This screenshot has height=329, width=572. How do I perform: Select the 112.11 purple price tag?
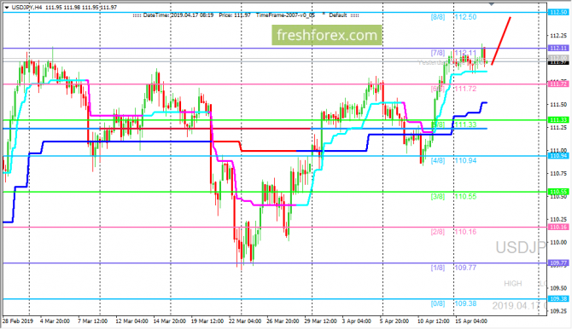coord(558,48)
